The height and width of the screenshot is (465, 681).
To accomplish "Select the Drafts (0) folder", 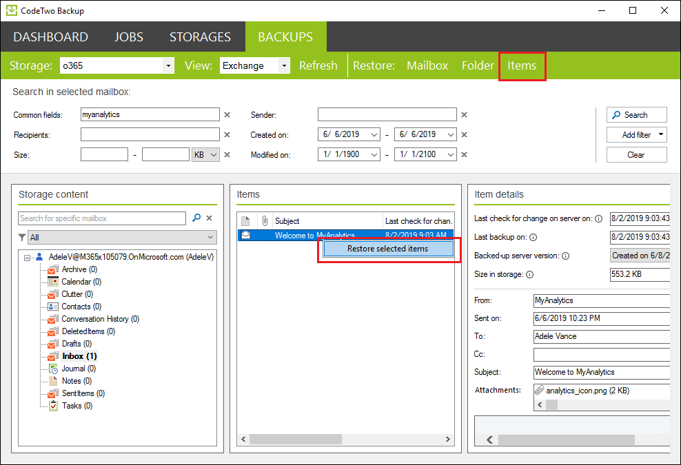I will point(77,344).
